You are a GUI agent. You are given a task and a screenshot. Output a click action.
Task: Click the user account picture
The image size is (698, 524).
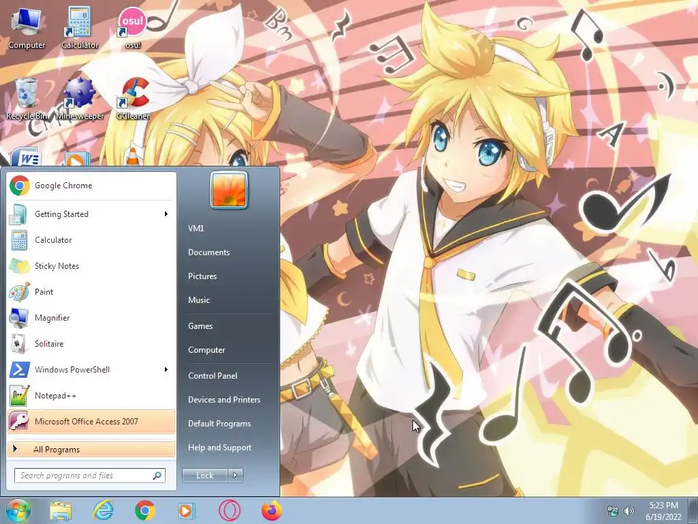pyautogui.click(x=229, y=190)
